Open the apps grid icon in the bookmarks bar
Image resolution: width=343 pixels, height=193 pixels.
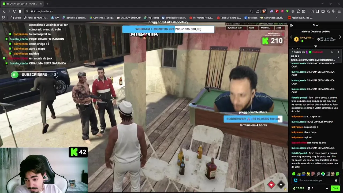[x=3, y=18]
